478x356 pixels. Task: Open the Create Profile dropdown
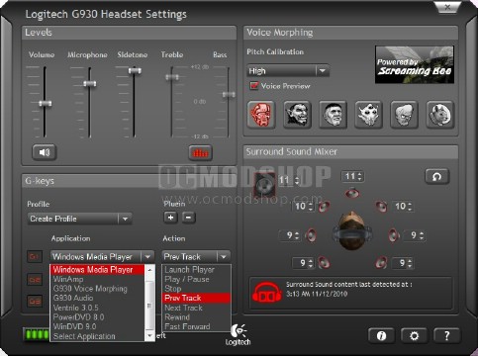[x=79, y=219]
